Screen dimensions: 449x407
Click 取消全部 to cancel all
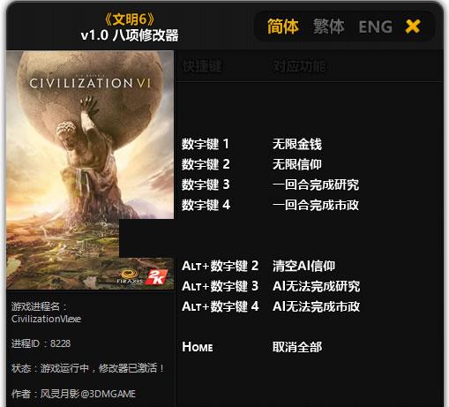(297, 347)
